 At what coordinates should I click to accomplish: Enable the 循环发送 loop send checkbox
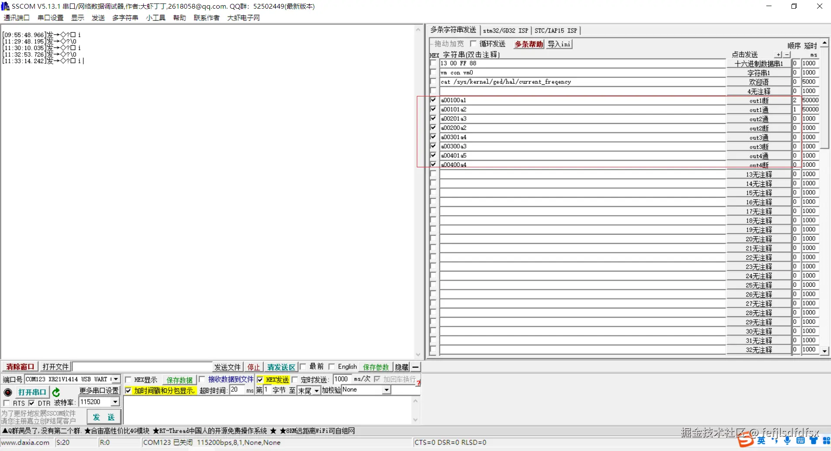pyautogui.click(x=473, y=43)
